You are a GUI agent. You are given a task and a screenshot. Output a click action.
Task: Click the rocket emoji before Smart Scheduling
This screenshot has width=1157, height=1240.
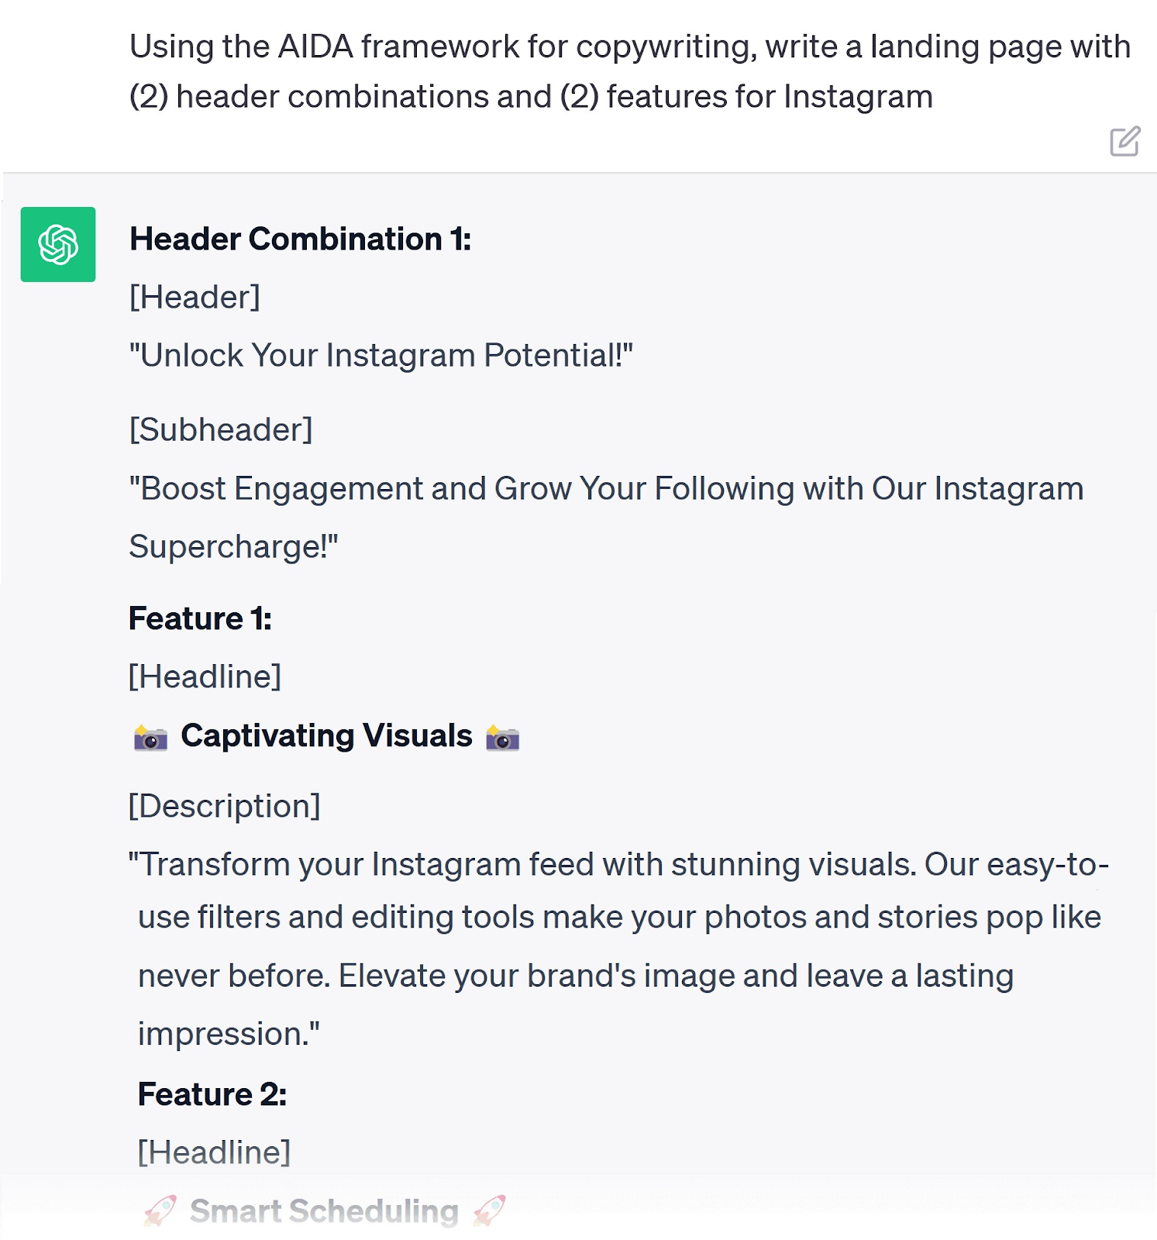[x=160, y=1211]
